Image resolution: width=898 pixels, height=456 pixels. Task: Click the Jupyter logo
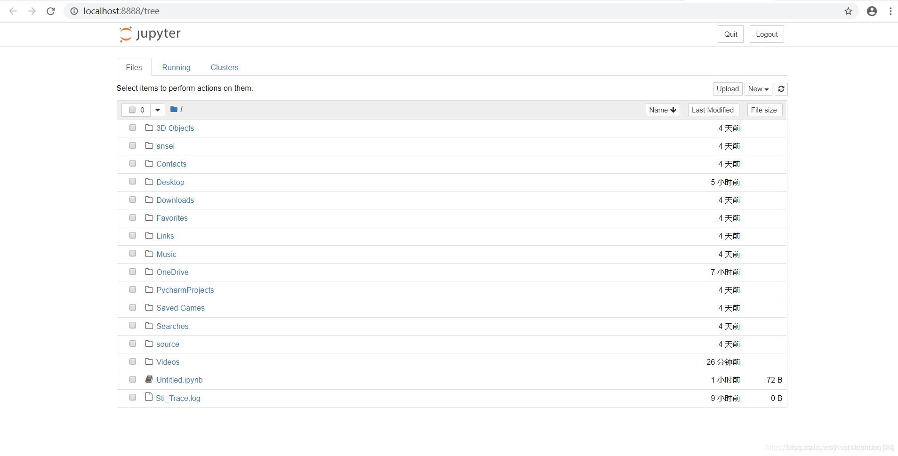tap(150, 34)
